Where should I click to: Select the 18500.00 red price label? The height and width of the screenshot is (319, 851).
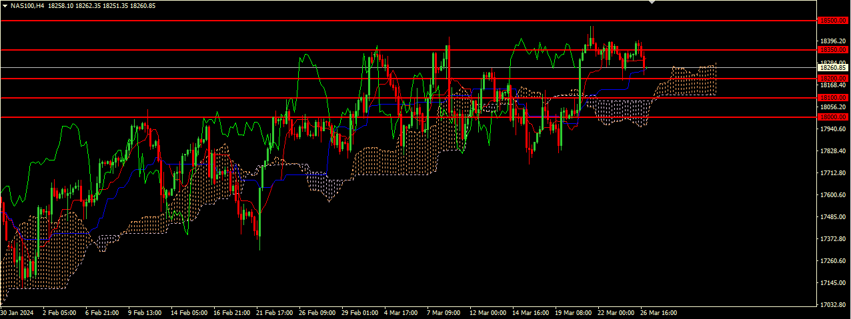click(833, 21)
